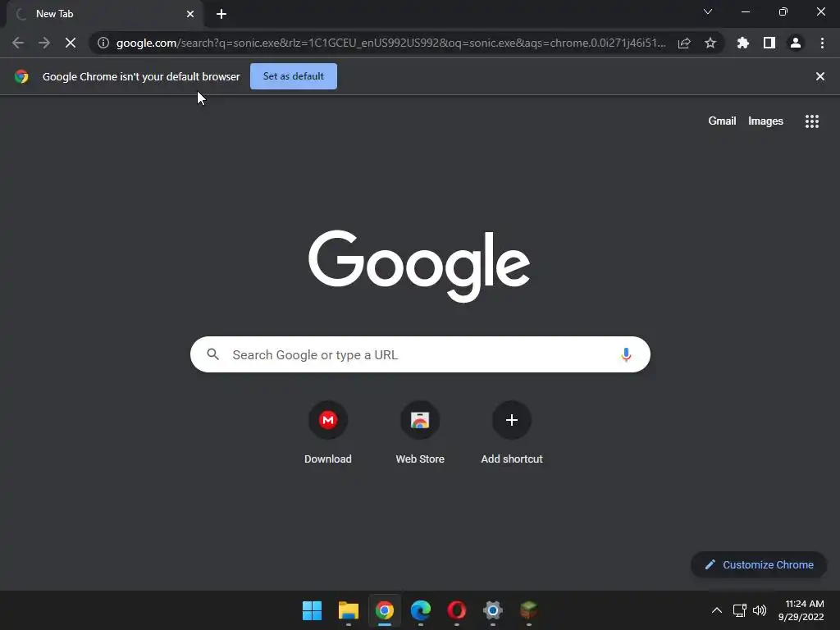
Task: Open File Explorer from taskbar
Action: coord(348,610)
